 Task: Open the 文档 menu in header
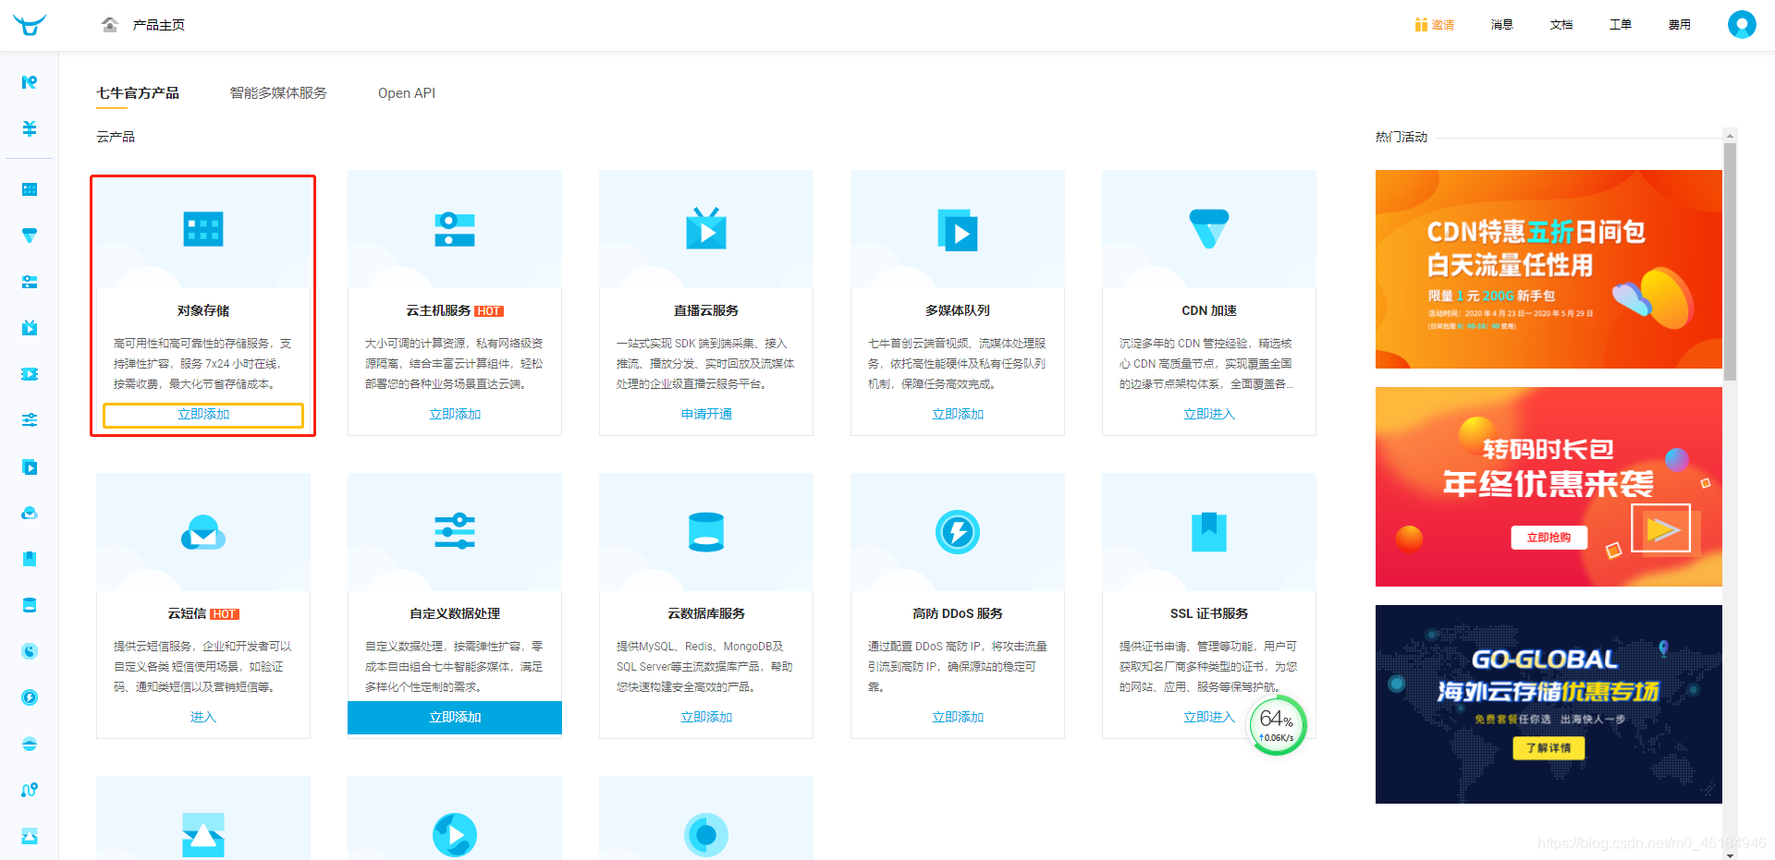click(1561, 25)
